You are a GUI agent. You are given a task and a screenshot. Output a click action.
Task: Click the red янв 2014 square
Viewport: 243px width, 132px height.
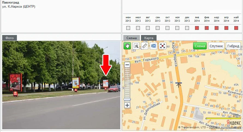(197, 28)
